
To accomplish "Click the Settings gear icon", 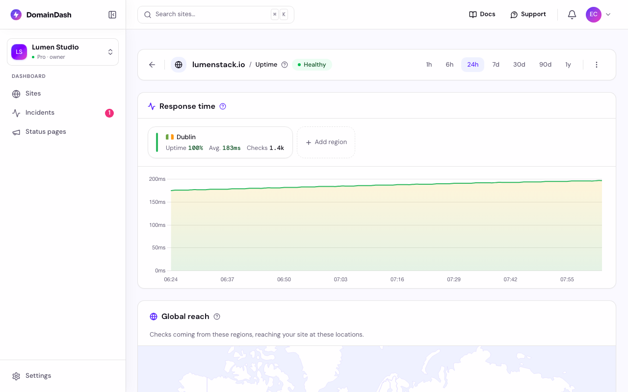I will 16,376.
